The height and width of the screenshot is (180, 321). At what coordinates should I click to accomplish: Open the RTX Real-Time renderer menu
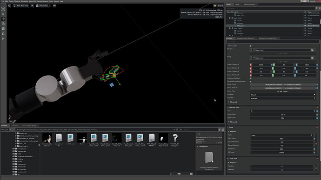(x=20, y=6)
